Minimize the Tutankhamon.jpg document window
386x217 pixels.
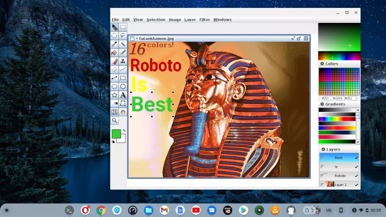coord(293,39)
